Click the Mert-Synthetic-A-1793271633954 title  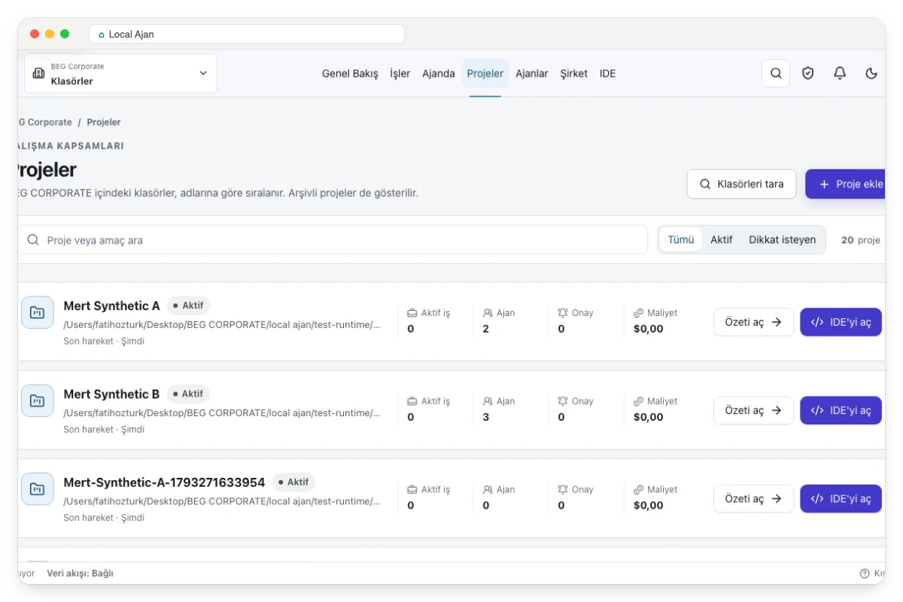(164, 482)
